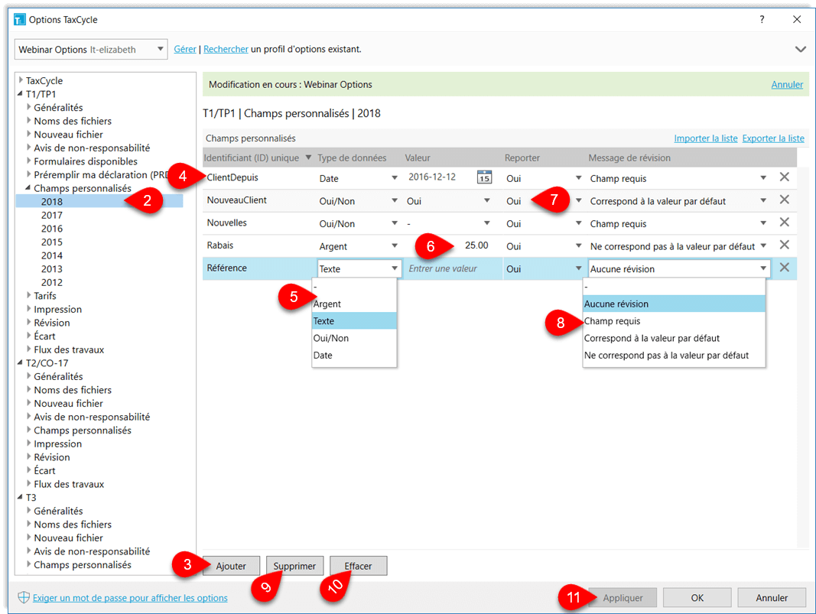Open calendar picker for ClientDepuis date
The width and height of the screenshot is (816, 614).
[484, 177]
